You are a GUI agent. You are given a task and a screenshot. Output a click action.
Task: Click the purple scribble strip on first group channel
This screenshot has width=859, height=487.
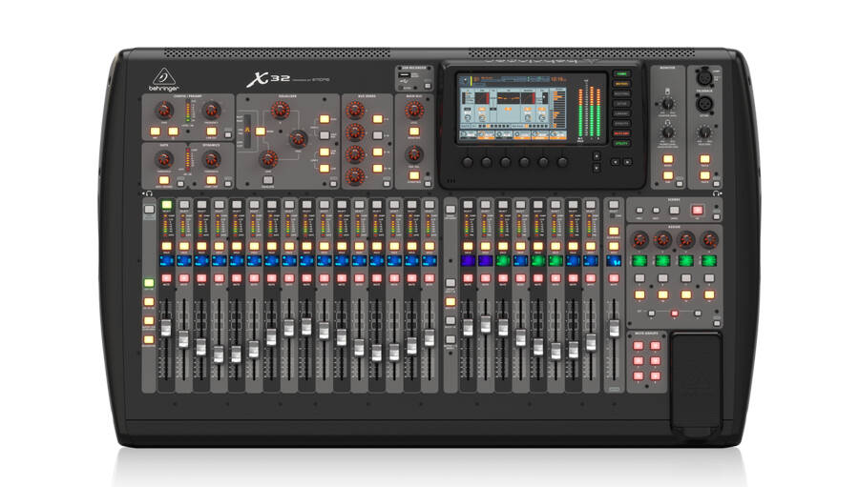click(x=468, y=260)
